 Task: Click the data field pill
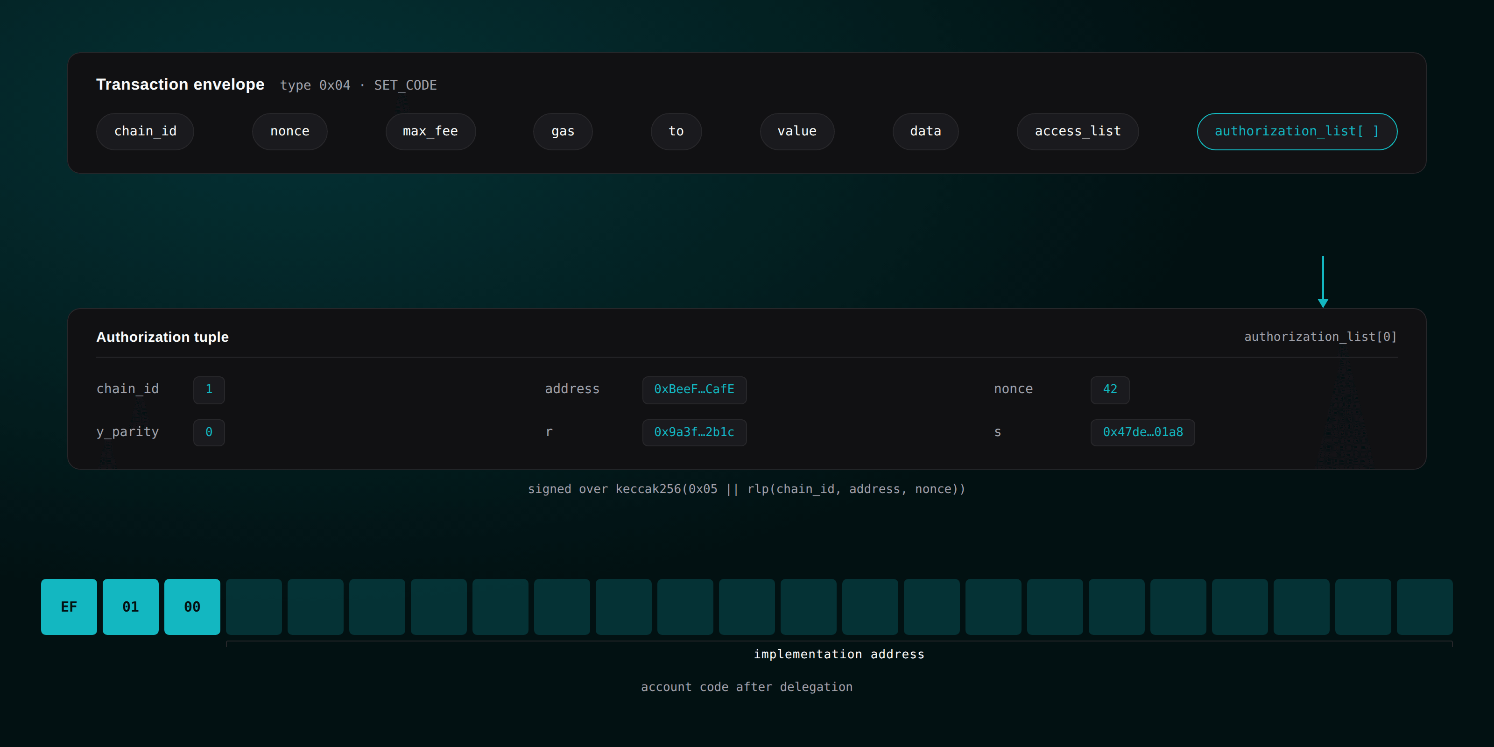click(x=925, y=132)
